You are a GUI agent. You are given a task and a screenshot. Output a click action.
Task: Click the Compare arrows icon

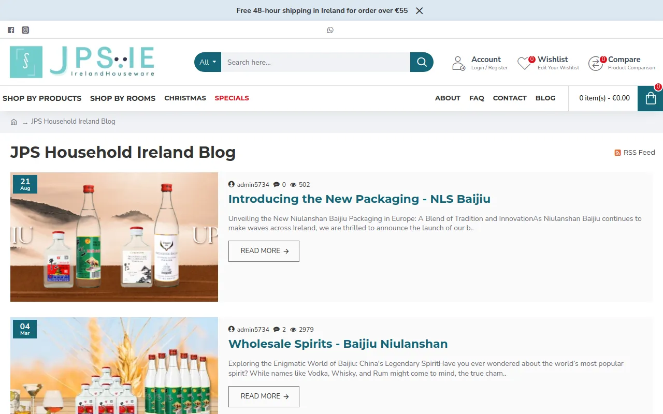[596, 63]
